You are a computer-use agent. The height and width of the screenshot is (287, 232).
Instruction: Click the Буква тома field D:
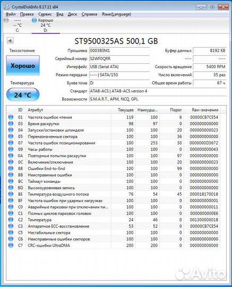pyautogui.click(x=119, y=83)
